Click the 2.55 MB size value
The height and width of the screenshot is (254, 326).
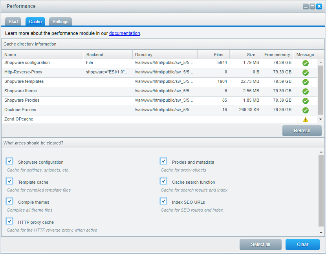pos(251,91)
